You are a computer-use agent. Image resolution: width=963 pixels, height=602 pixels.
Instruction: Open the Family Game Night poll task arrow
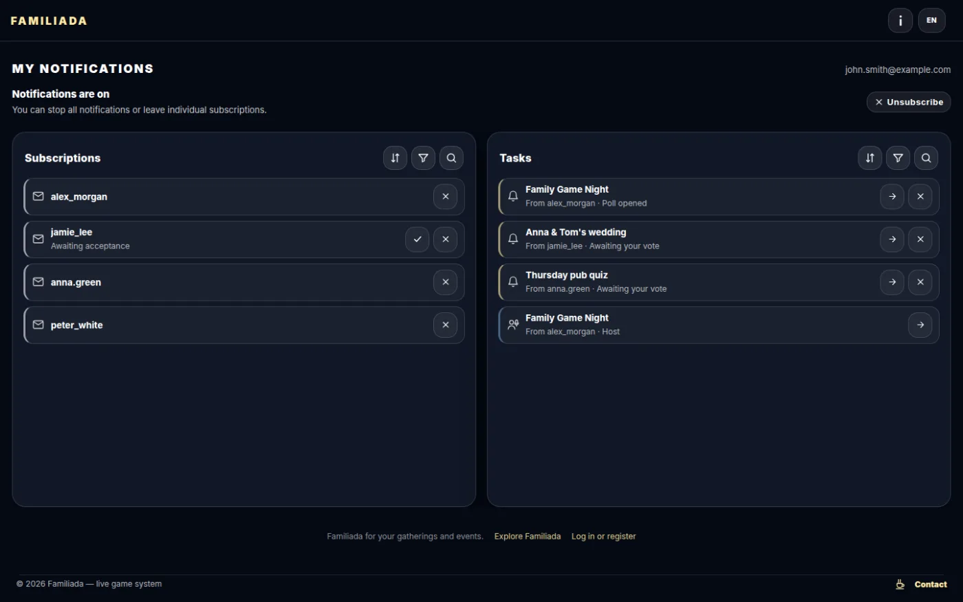click(x=892, y=197)
